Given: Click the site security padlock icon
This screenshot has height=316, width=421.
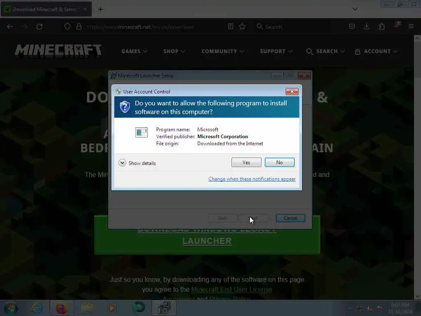Looking at the screenshot, I should point(79,27).
